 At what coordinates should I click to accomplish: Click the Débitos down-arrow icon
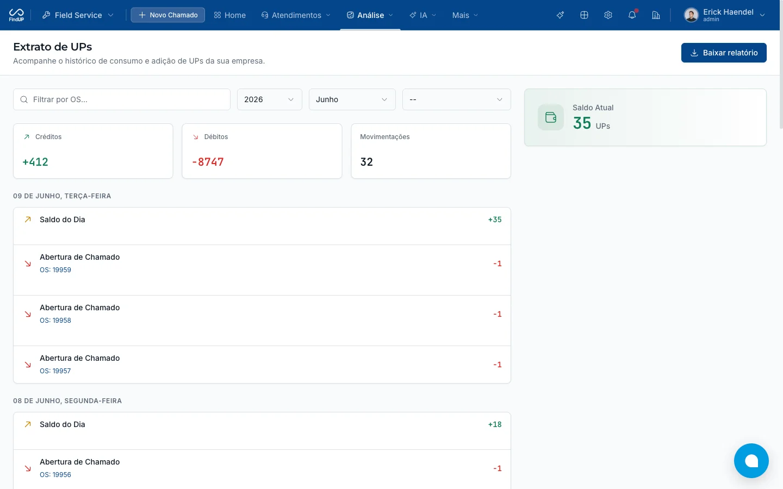196,137
